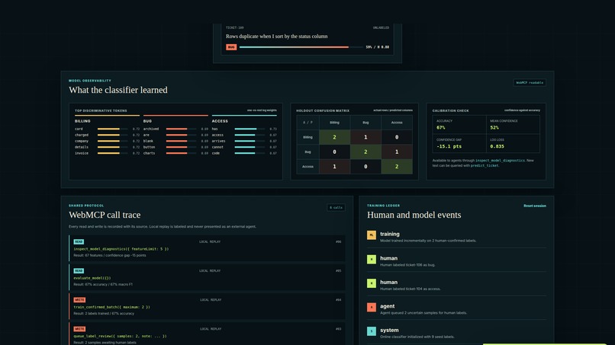
Task: Click the BUG token column heading
Action: point(147,121)
